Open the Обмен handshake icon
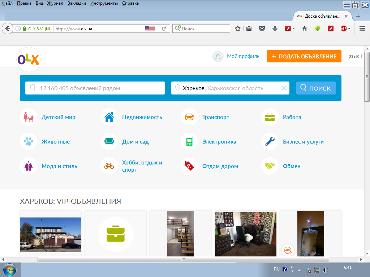370x277 pixels. [x=270, y=166]
